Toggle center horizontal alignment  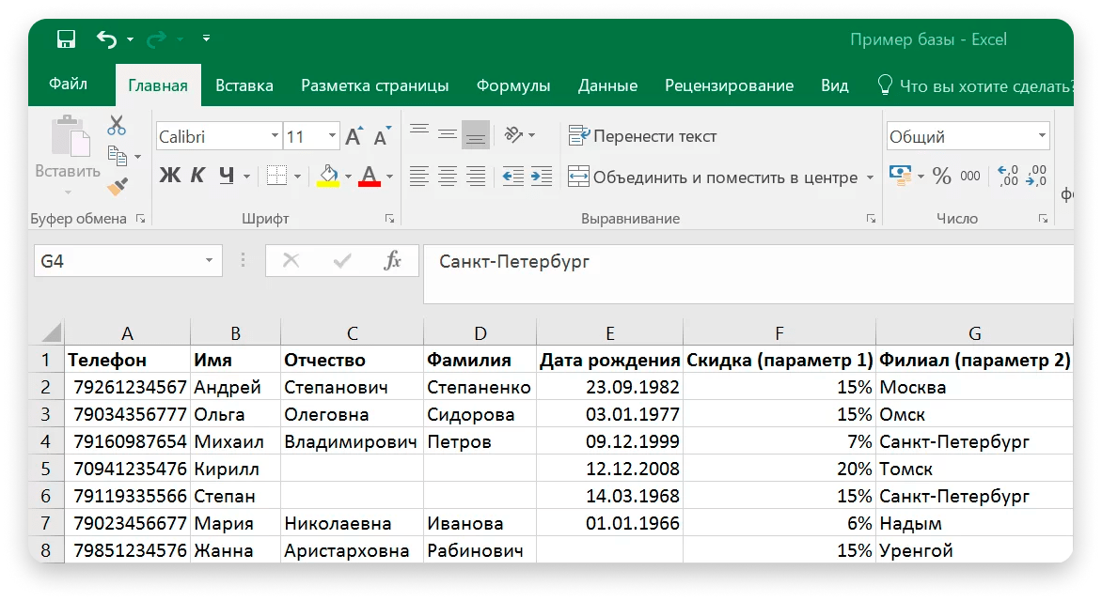click(447, 177)
